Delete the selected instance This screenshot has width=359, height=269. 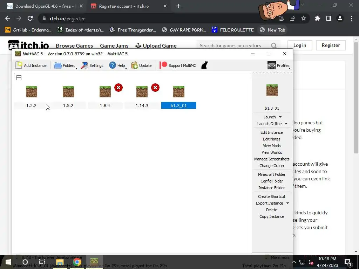click(x=272, y=210)
